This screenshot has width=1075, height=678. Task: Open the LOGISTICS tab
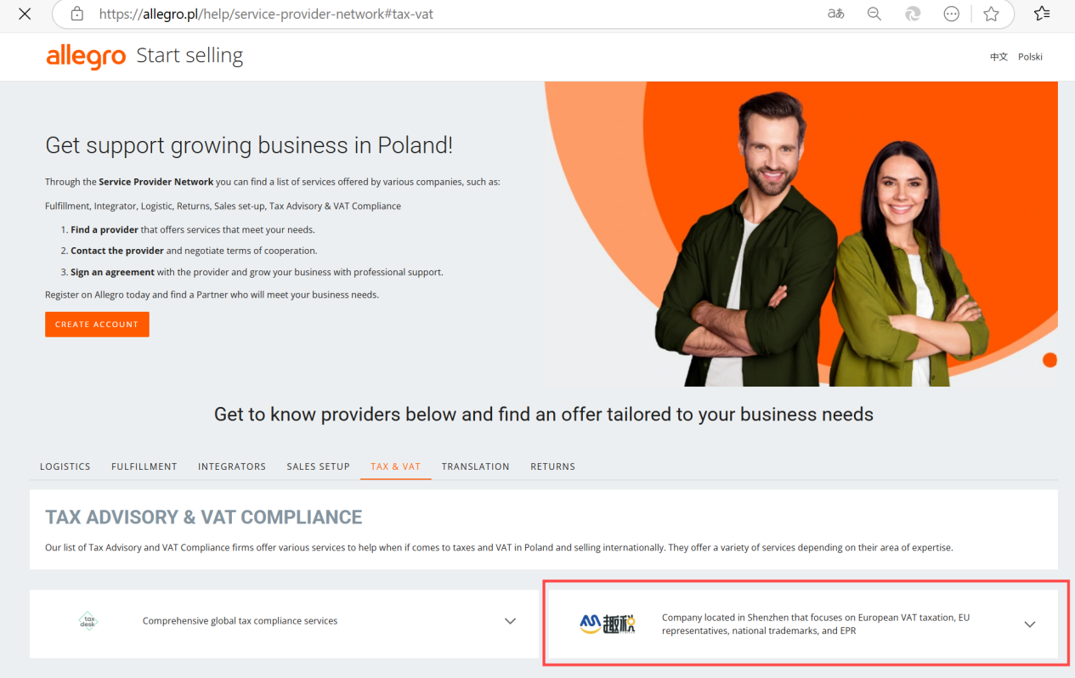65,466
